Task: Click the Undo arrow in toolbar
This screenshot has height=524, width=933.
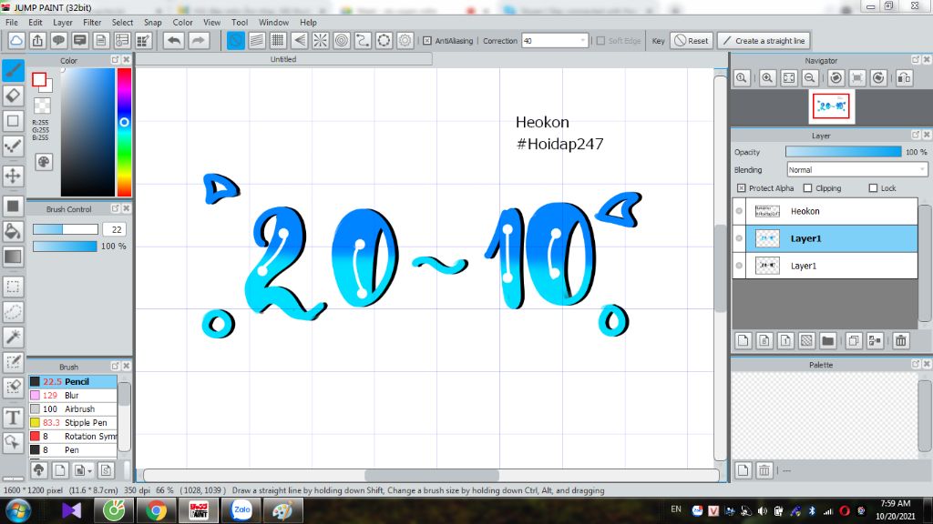Action: pyautogui.click(x=174, y=40)
